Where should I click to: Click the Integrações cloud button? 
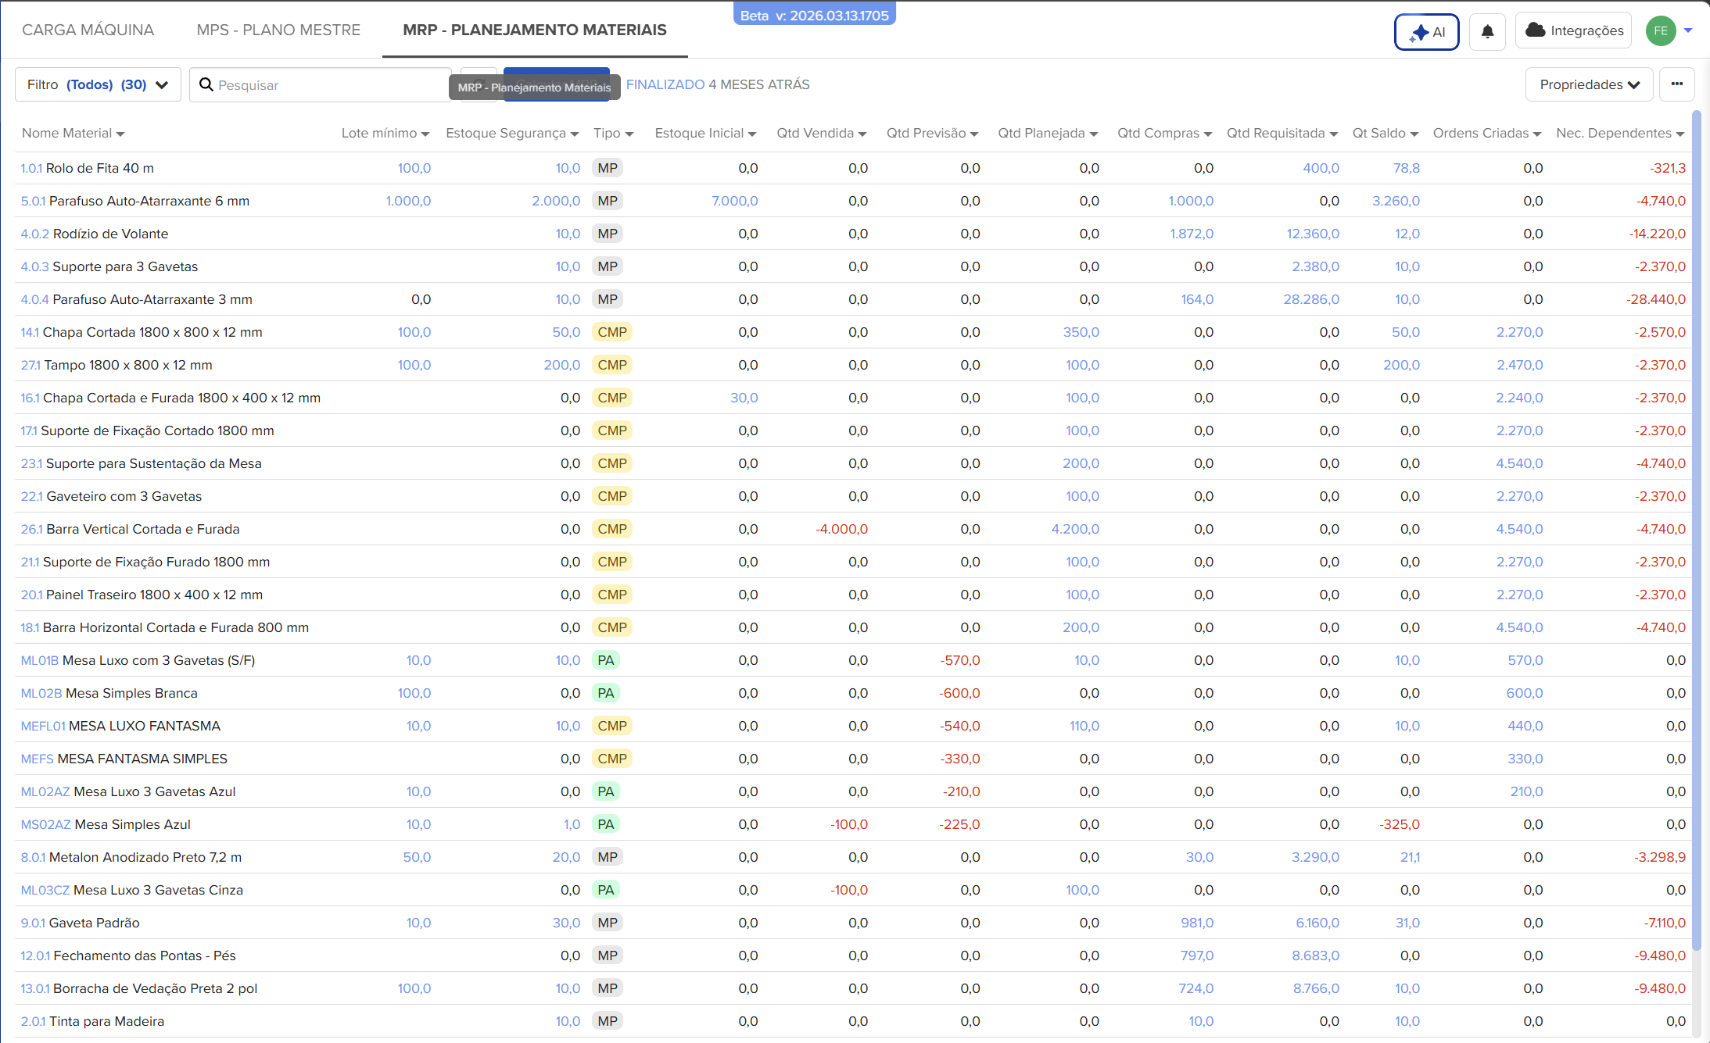pyautogui.click(x=1573, y=30)
